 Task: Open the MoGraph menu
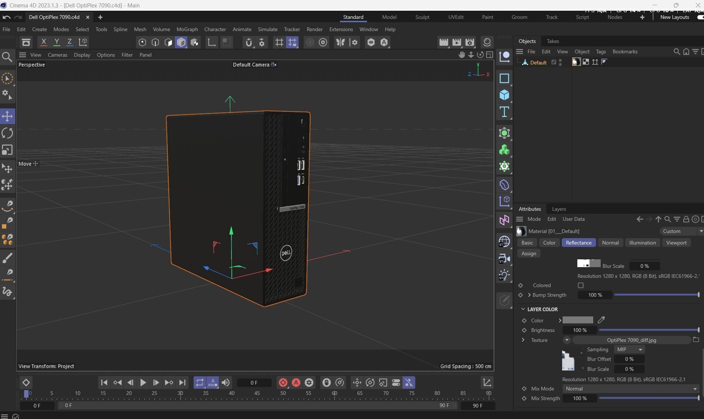click(187, 29)
